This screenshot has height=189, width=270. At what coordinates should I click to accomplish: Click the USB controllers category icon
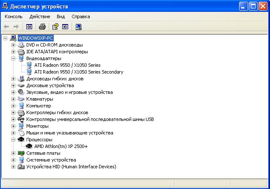(21, 119)
